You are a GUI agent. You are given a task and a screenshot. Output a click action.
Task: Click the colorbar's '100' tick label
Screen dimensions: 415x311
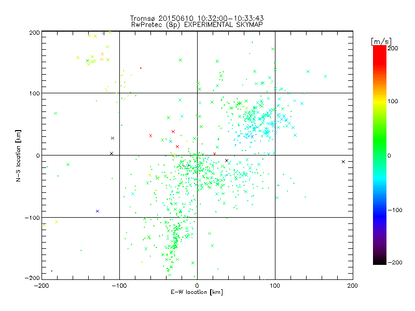[x=393, y=101]
